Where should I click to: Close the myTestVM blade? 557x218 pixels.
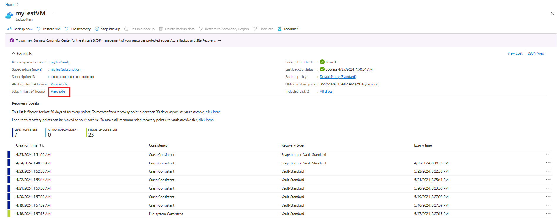pos(552,13)
